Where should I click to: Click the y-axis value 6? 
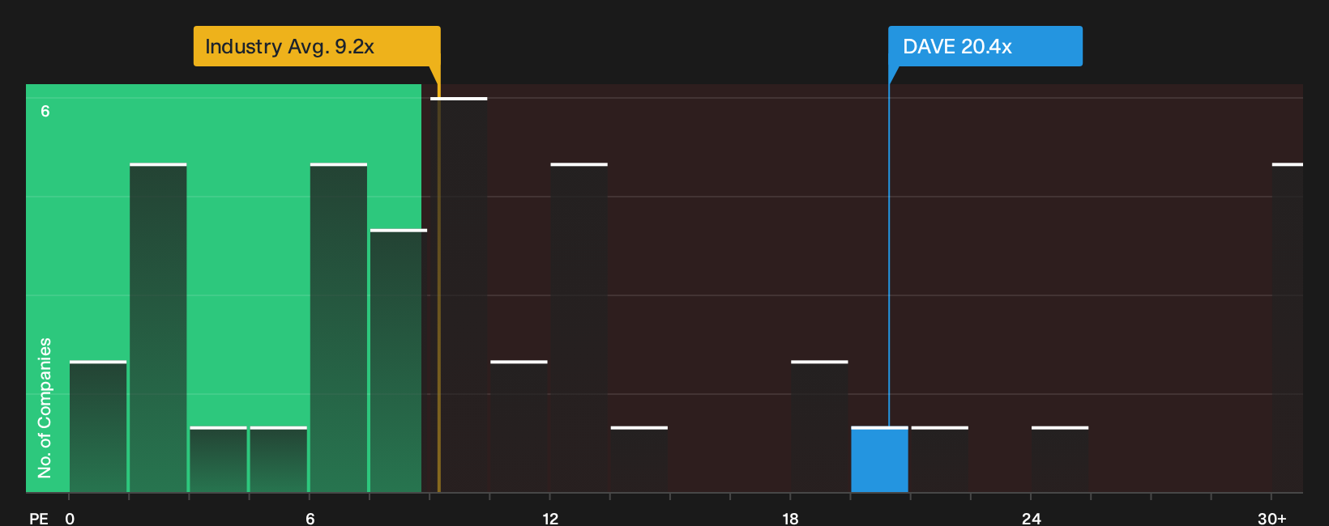click(45, 112)
